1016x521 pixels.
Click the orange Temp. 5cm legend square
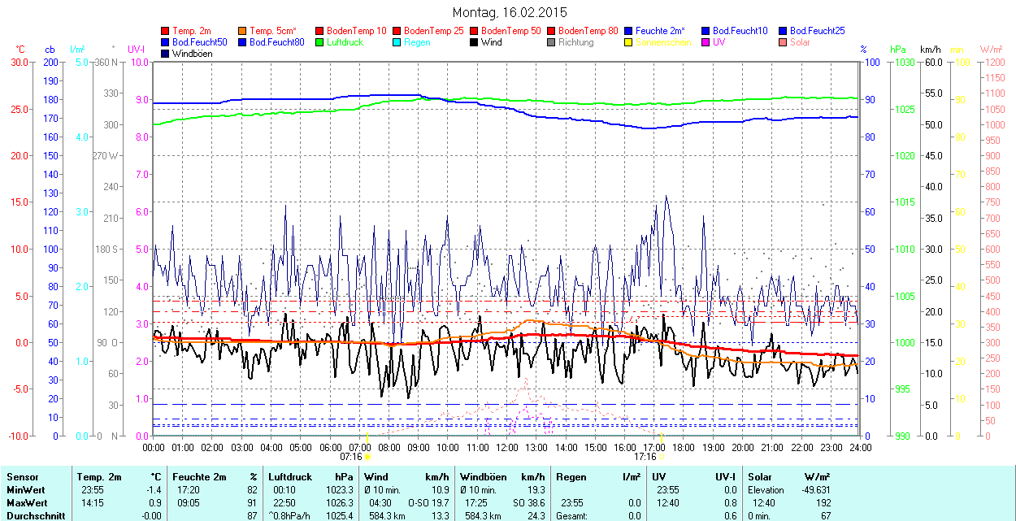(243, 31)
